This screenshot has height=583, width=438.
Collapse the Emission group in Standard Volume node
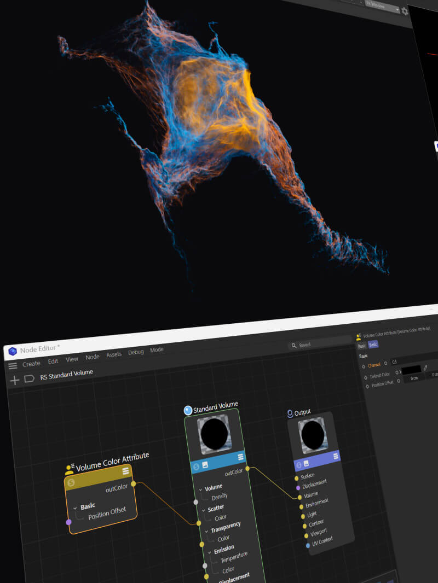tap(210, 552)
